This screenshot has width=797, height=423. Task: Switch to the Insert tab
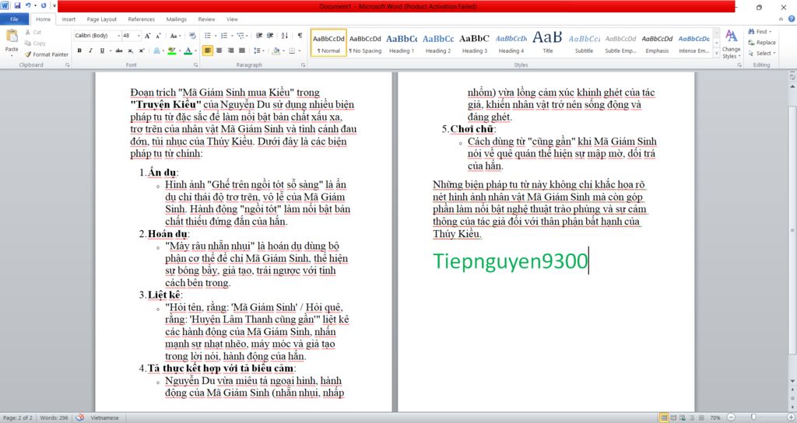click(x=68, y=19)
